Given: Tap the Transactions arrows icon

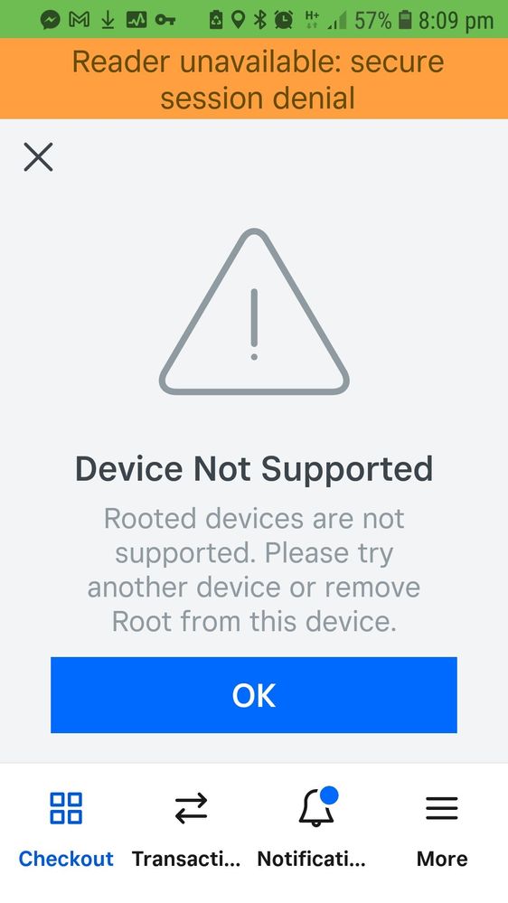Looking at the screenshot, I should point(191,808).
